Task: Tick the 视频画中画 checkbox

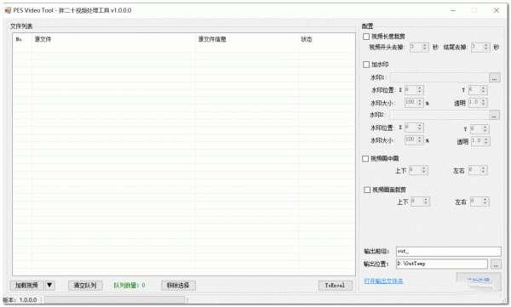Action: (365, 158)
